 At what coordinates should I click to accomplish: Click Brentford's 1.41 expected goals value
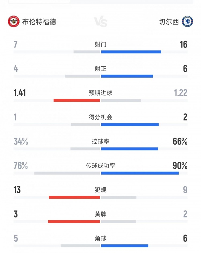pos(20,93)
